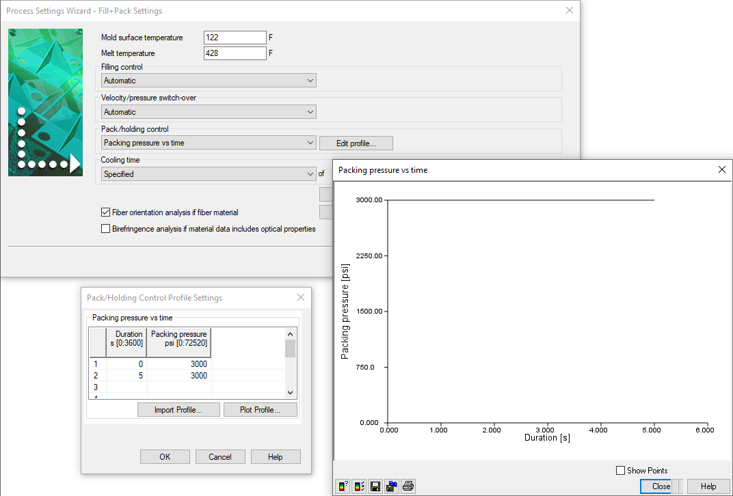Export plot image with the save-as icon
The height and width of the screenshot is (496, 733).
pyautogui.click(x=392, y=486)
